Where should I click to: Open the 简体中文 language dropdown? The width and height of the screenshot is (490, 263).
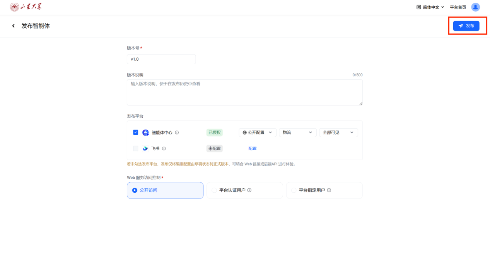coord(430,7)
